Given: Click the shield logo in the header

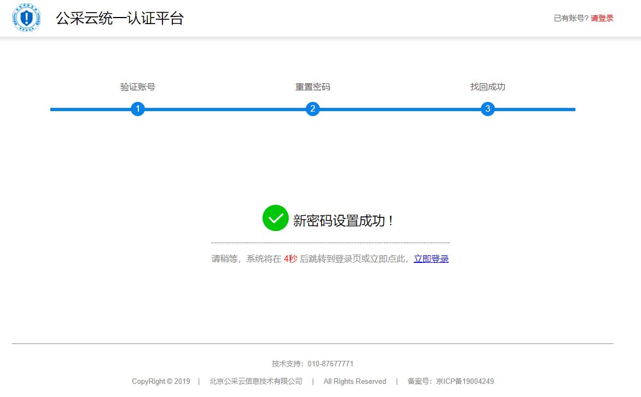Looking at the screenshot, I should pyautogui.click(x=26, y=18).
